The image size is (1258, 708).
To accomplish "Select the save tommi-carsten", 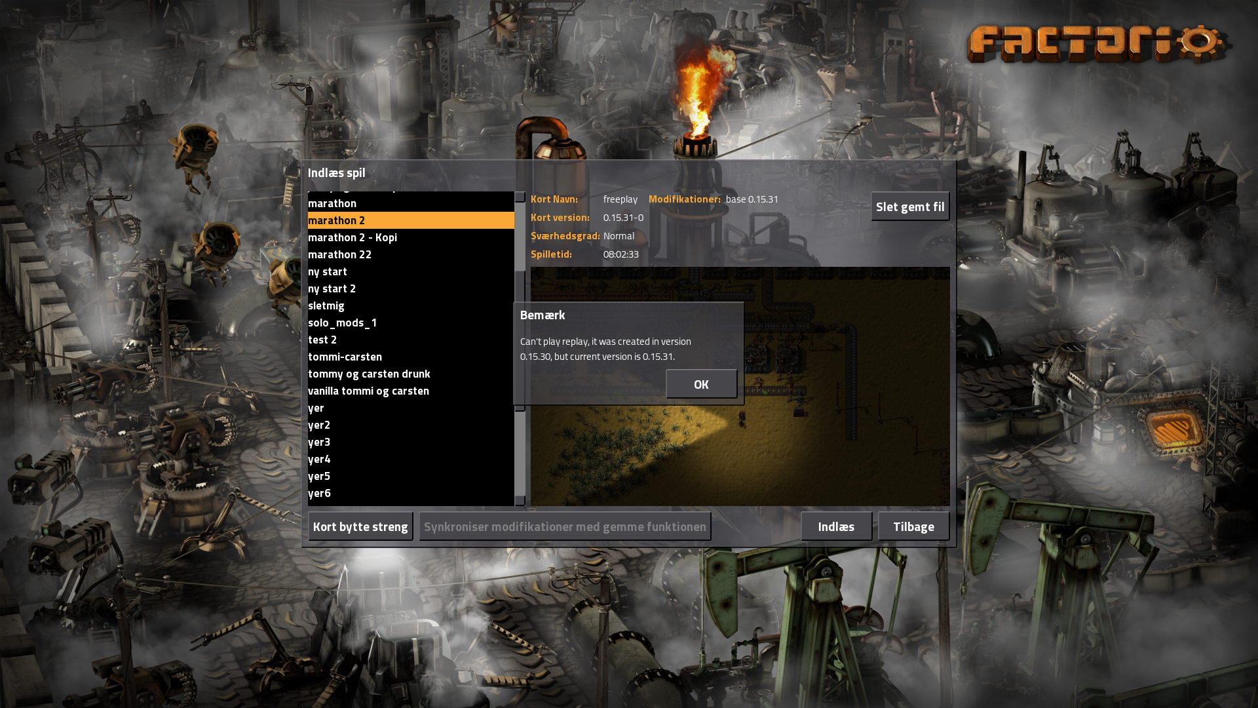I will click(411, 357).
